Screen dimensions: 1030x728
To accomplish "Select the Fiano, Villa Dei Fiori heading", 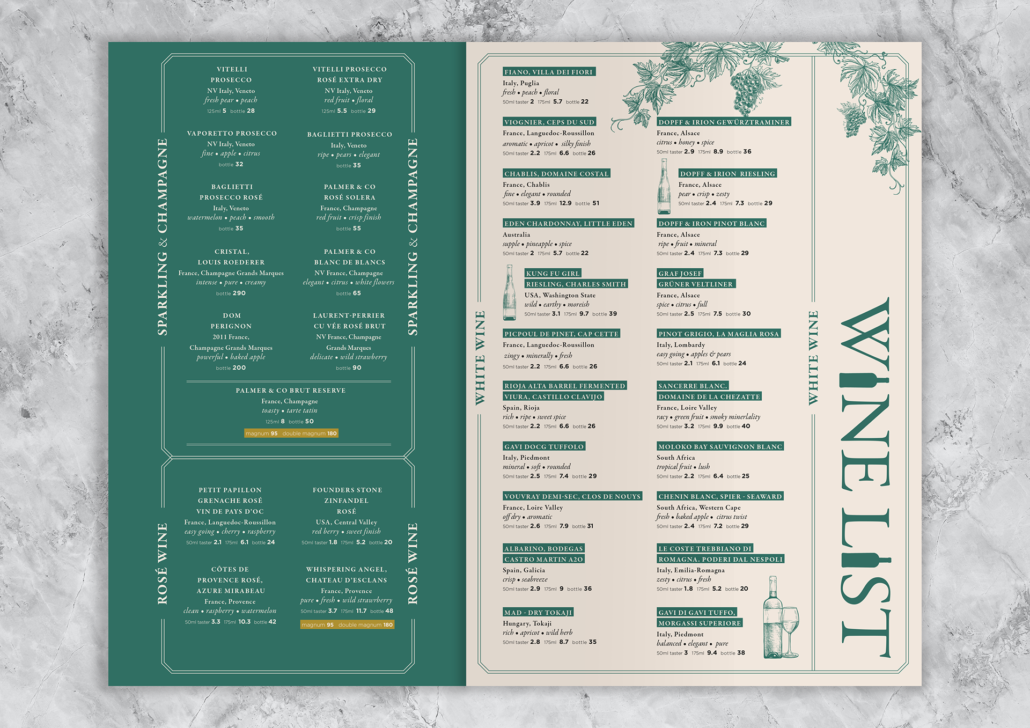I will coord(549,72).
